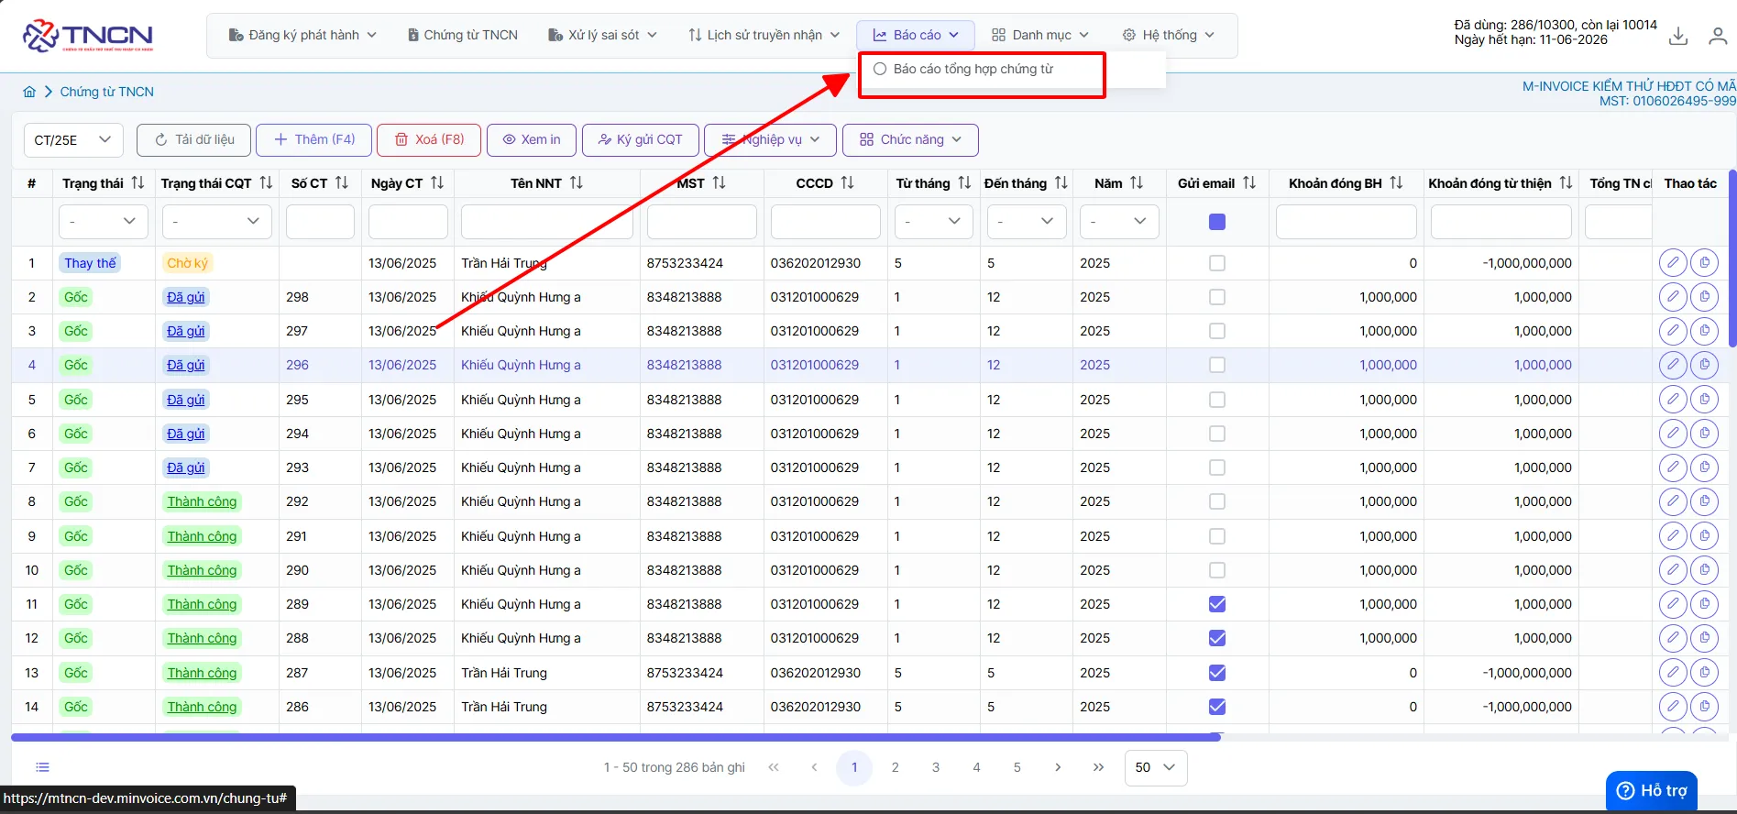The height and width of the screenshot is (814, 1737).
Task: Open Trạng thái CQT filter dropdown
Action: [217, 222]
